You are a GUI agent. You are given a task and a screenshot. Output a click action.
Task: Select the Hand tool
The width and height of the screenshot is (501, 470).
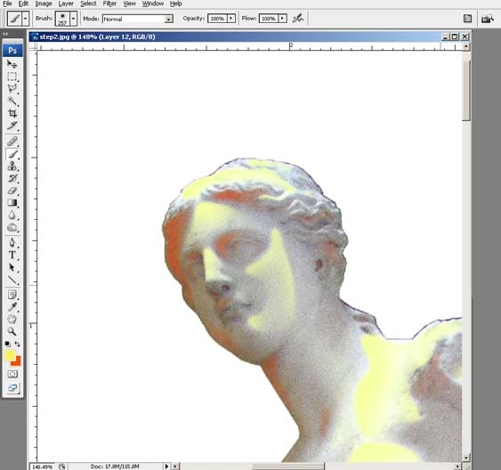pyautogui.click(x=12, y=319)
